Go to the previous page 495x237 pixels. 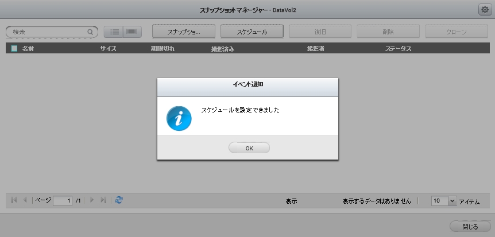(25, 200)
